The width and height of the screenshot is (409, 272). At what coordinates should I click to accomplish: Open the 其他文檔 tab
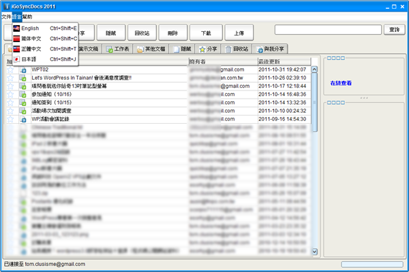click(x=151, y=49)
